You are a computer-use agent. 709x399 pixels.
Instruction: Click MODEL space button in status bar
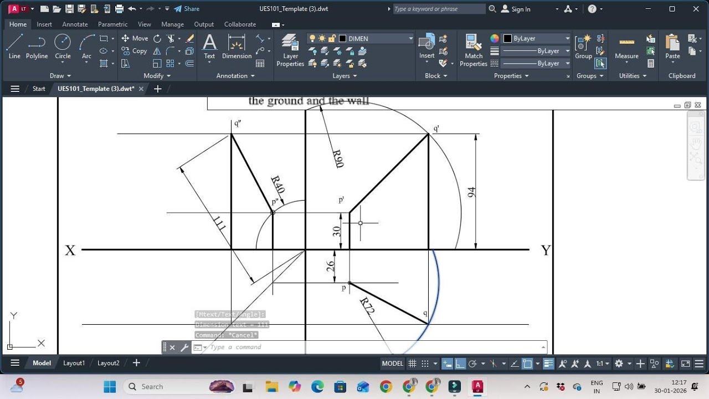[393, 364]
